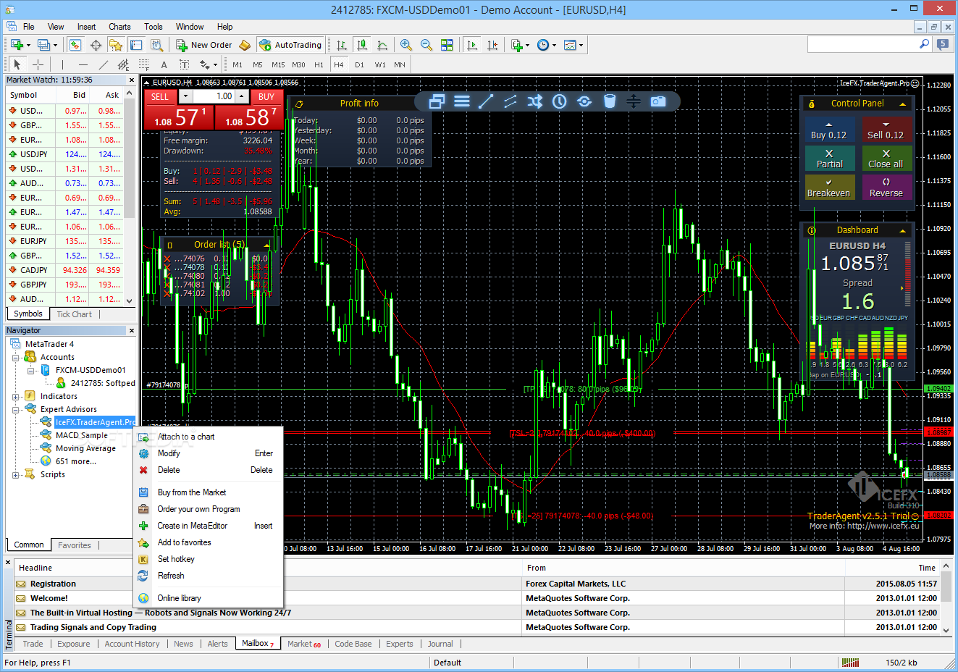Click the one-click trading volume input field
Viewport: 958px width, 672px height.
tap(214, 96)
